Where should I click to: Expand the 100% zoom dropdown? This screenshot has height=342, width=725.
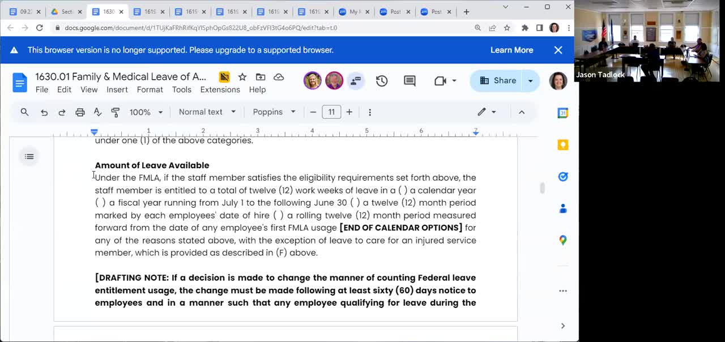pos(146,112)
